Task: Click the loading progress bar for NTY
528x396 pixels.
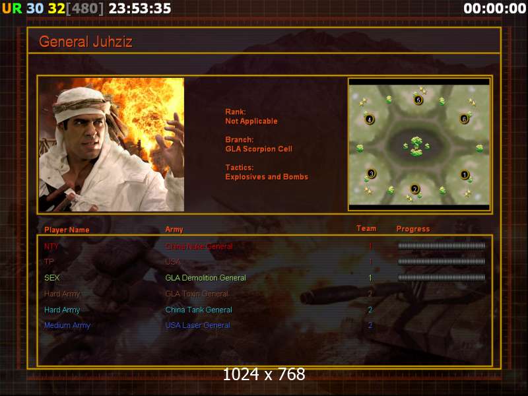Action: click(442, 246)
